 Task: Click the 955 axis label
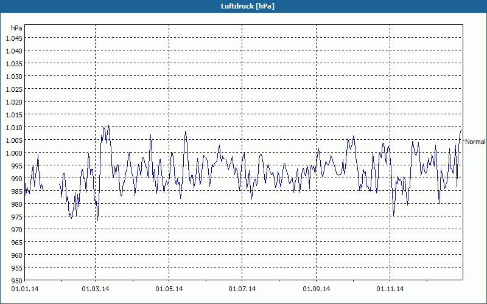(17, 268)
